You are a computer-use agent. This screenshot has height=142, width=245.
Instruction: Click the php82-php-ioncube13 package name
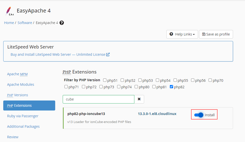coord(86,114)
